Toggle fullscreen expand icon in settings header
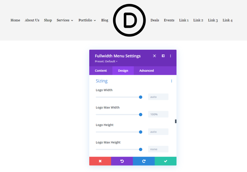This screenshot has width=247, height=172. click(x=155, y=56)
